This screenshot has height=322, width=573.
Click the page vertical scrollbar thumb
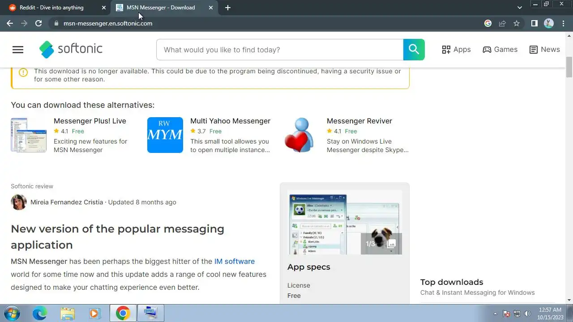coord(569,67)
